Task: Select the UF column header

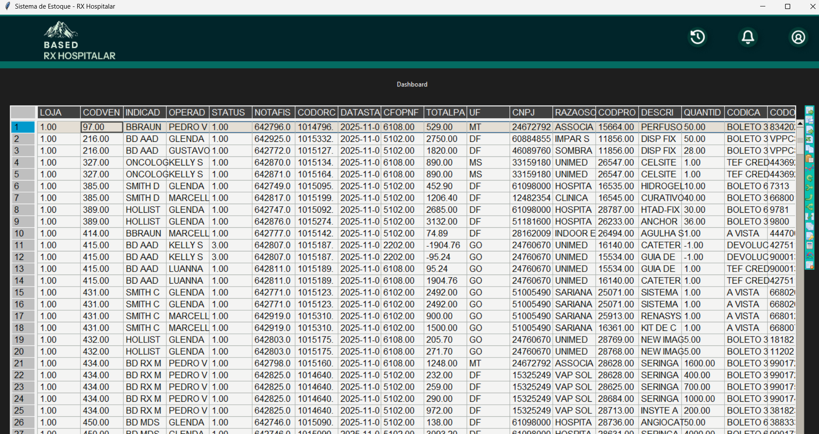Action: 488,113
